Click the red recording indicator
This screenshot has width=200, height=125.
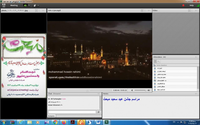(183, 5)
